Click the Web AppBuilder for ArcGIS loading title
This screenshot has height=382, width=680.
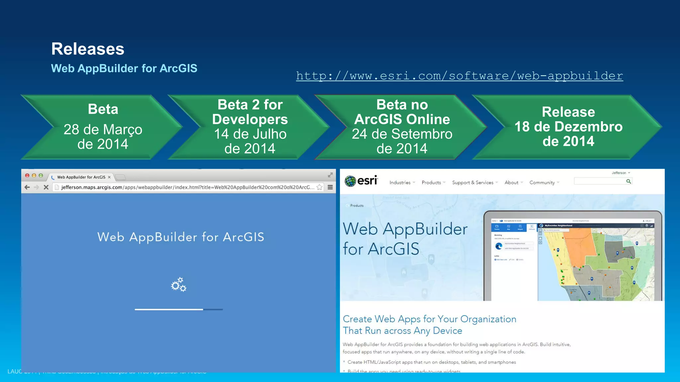click(181, 237)
